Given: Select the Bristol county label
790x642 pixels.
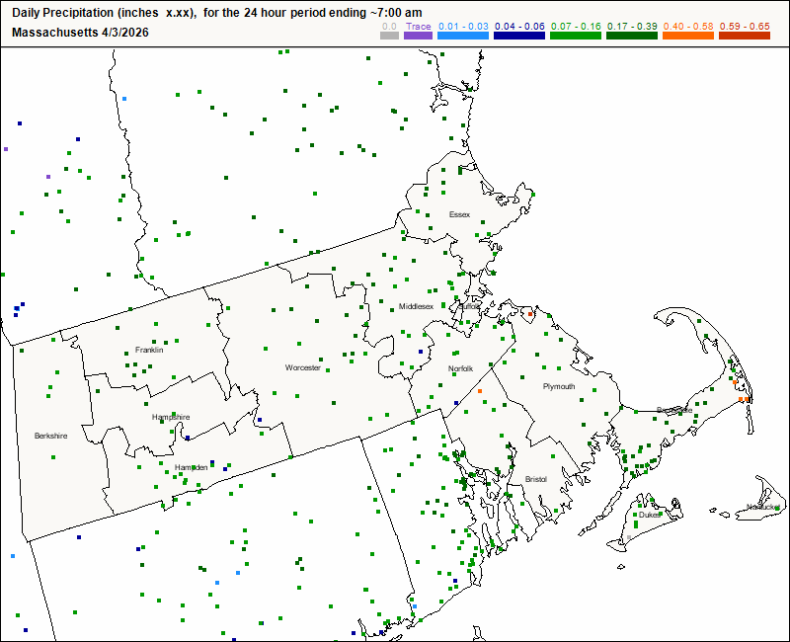Looking at the screenshot, I should (x=536, y=479).
